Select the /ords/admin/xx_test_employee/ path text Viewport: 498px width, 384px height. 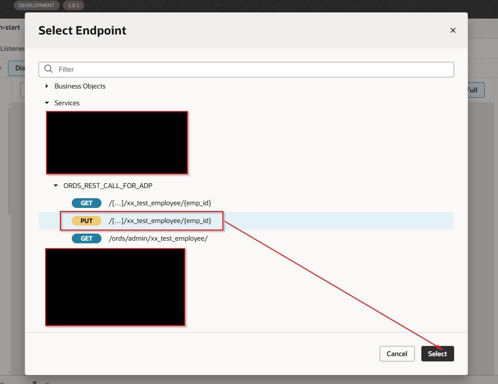[158, 238]
